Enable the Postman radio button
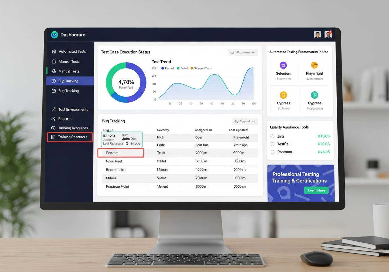Screen dimensions: 389x272 point(272,152)
